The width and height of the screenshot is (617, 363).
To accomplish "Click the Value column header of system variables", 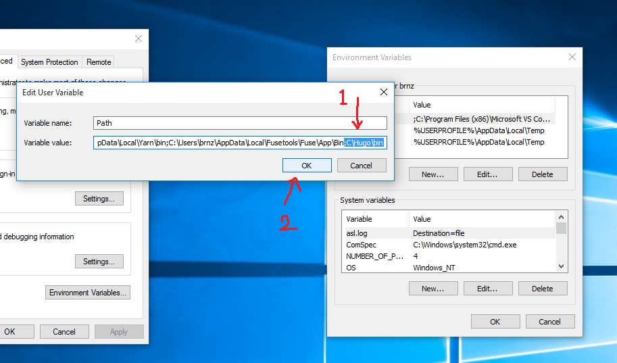I will [x=482, y=219].
